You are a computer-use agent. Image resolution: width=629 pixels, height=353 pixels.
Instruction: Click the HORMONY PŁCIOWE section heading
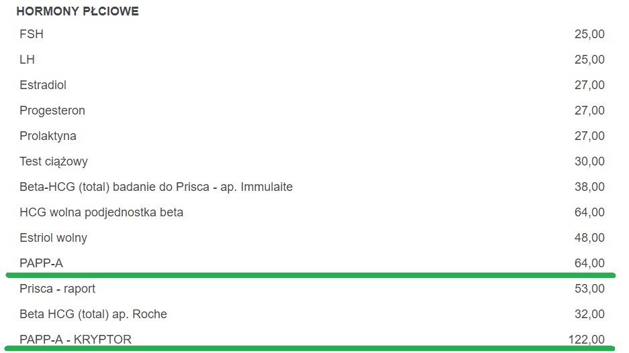tap(77, 12)
